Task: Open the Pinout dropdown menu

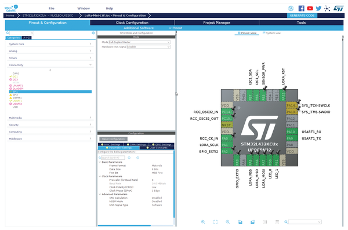Action: tap(175, 28)
